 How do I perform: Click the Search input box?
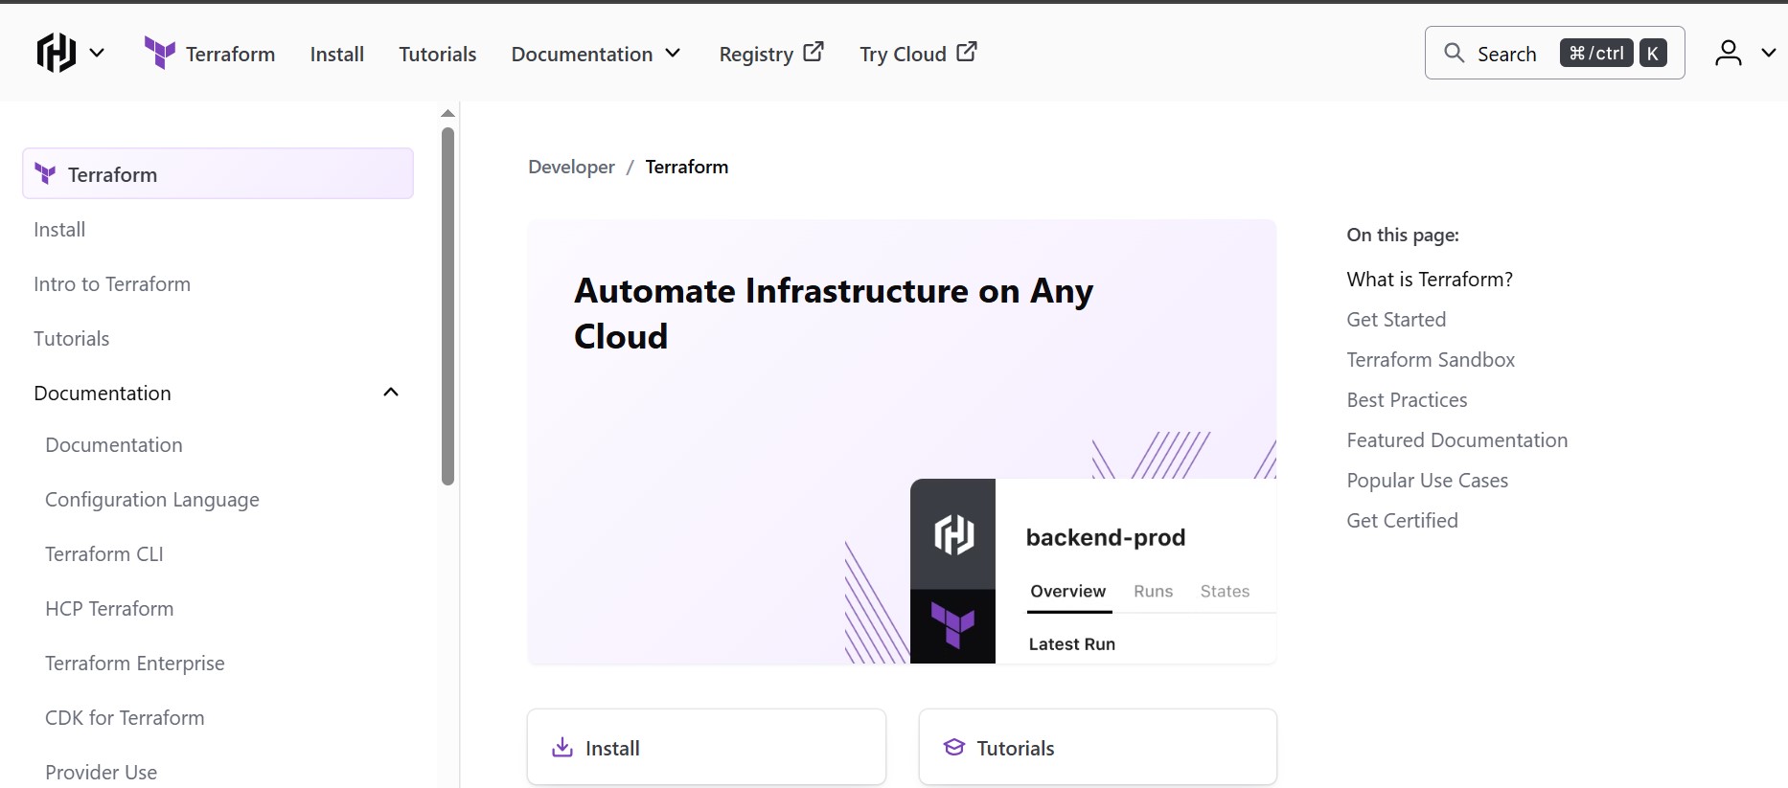(x=1554, y=53)
